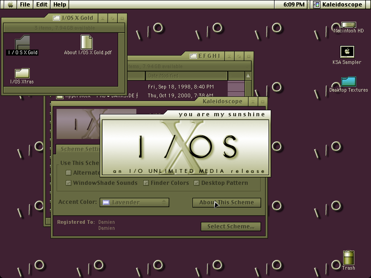Open the Accent Color Lavender dropdown
The image size is (371, 278).
click(x=134, y=202)
